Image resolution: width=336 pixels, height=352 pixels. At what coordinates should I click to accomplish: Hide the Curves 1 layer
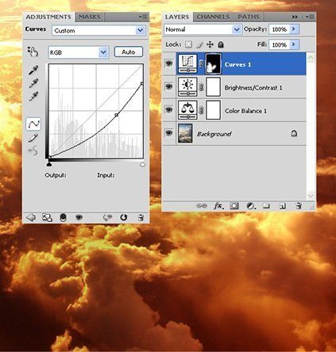(x=169, y=63)
